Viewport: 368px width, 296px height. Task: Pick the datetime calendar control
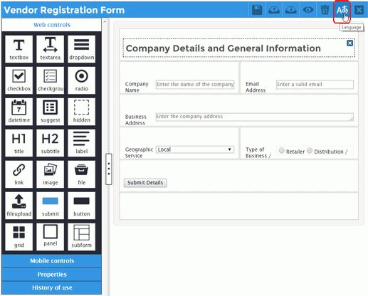[19, 112]
